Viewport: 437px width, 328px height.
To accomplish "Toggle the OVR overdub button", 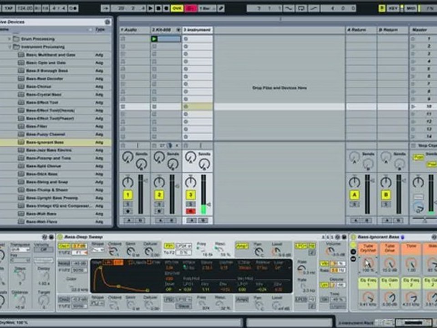I will (177, 8).
